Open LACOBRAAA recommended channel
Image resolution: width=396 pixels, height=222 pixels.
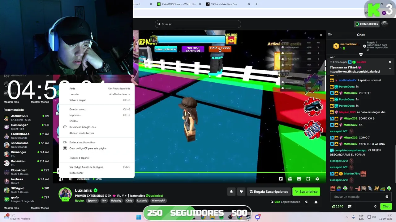pyautogui.click(x=26, y=136)
